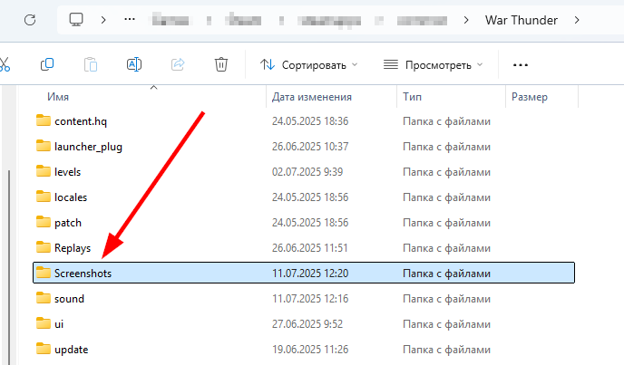
Task: Click the sound folder name
Action: pyautogui.click(x=69, y=299)
